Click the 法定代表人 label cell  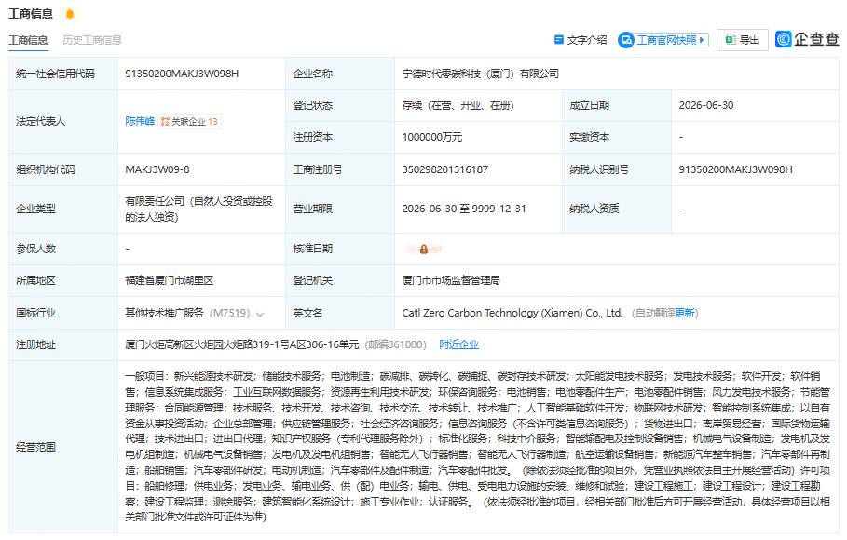tap(63, 121)
